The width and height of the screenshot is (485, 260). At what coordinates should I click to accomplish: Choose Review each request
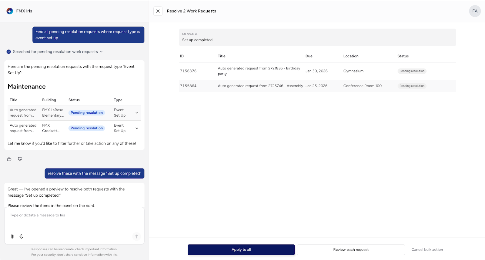coord(351,250)
